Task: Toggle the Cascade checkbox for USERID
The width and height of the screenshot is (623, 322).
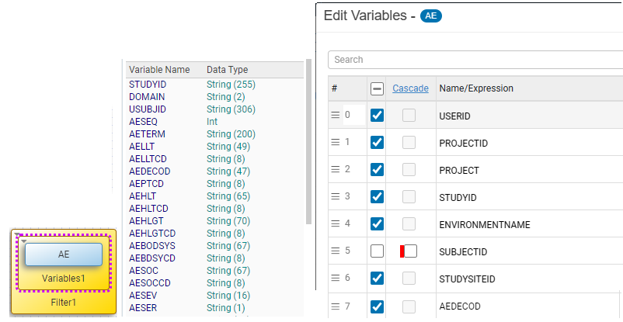Action: coord(409,115)
